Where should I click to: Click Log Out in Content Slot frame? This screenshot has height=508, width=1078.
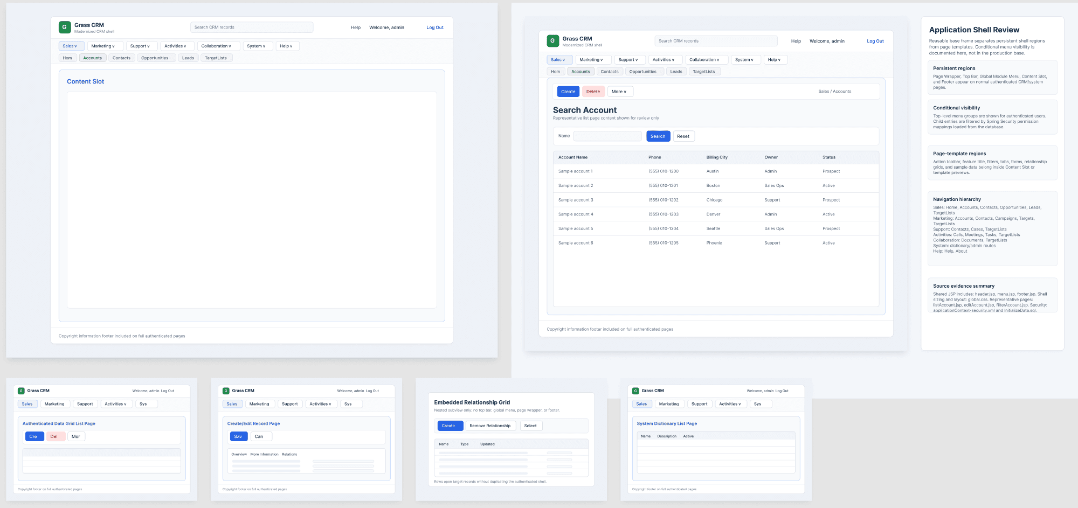[435, 27]
